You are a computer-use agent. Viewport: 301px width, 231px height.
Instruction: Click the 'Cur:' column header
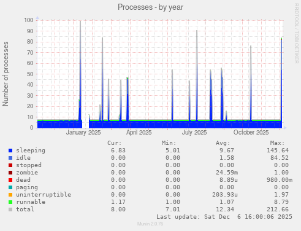[115, 143]
